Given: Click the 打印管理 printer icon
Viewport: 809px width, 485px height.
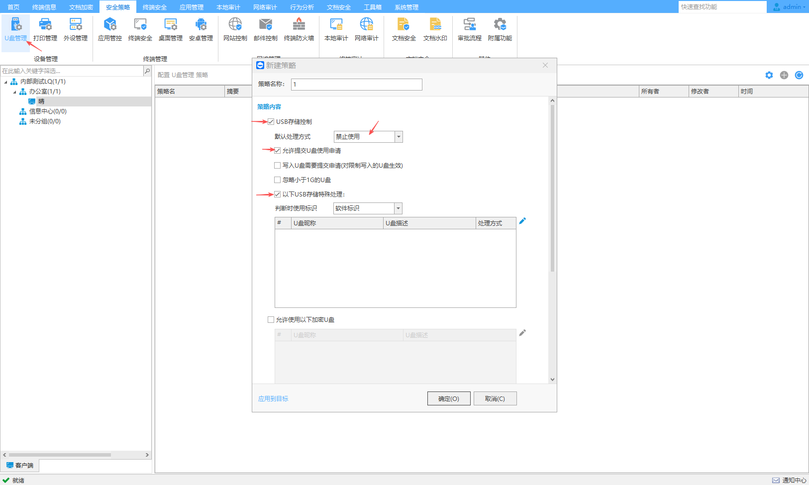Looking at the screenshot, I should tap(45, 24).
